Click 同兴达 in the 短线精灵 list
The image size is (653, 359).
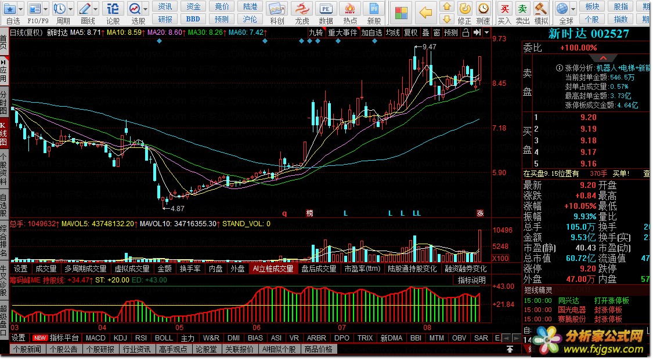568,300
